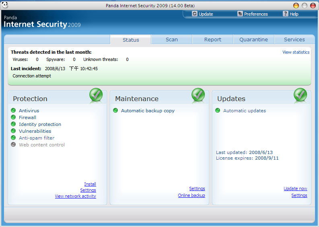Click the Update refresh icon

(x=195, y=14)
